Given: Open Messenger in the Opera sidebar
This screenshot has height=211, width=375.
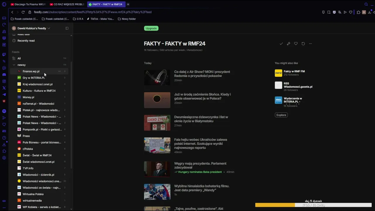Looking at the screenshot, I should tap(4, 68).
